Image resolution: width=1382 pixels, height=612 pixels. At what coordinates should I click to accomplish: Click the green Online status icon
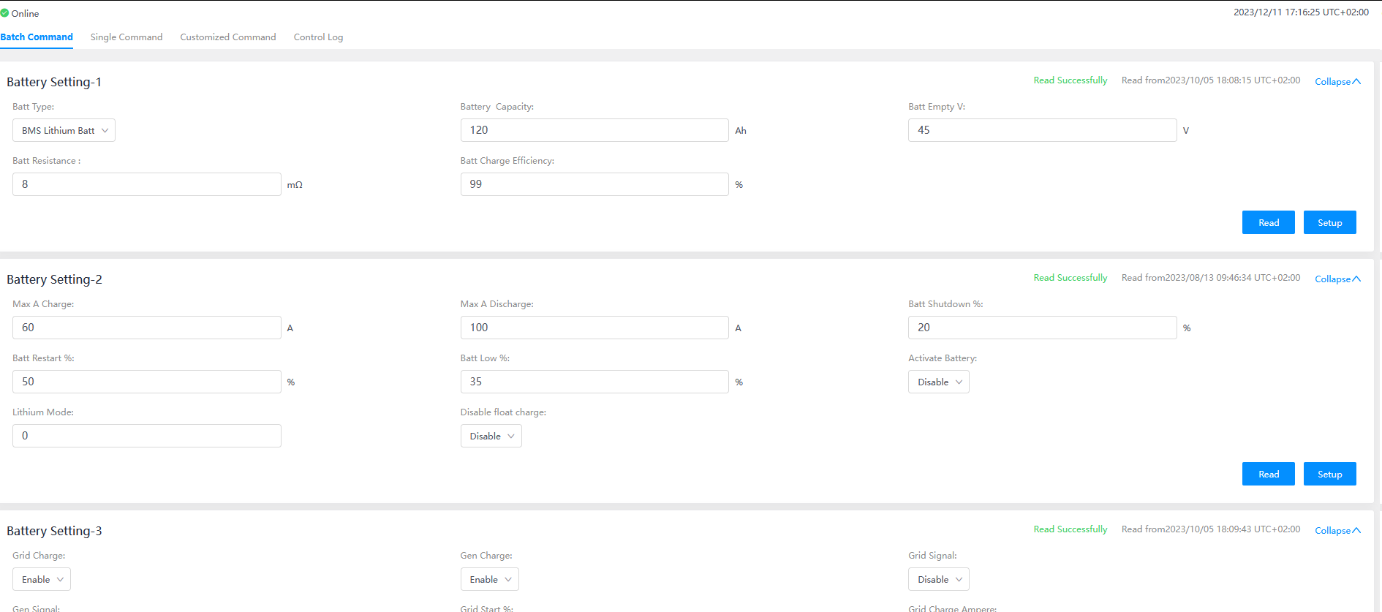(x=4, y=13)
